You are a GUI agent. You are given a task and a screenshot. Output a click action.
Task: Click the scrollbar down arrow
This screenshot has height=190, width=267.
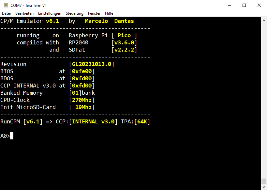(264, 187)
